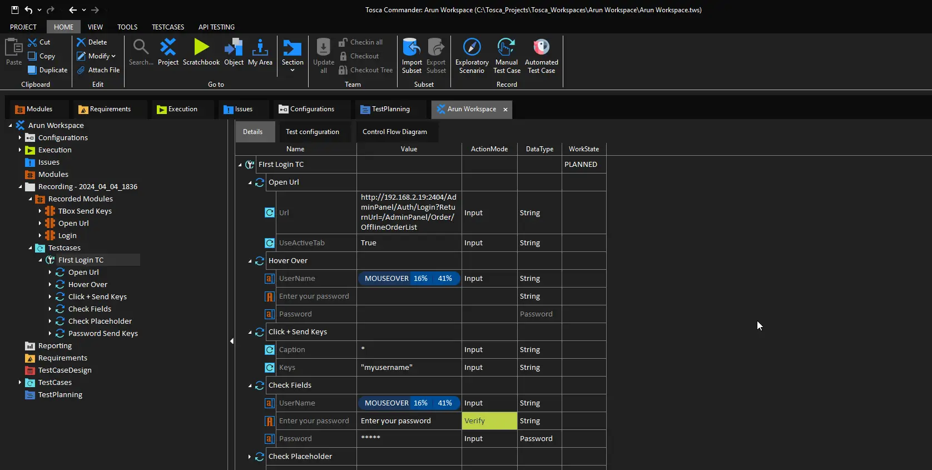Click the Save icon in title bar

[15, 10]
